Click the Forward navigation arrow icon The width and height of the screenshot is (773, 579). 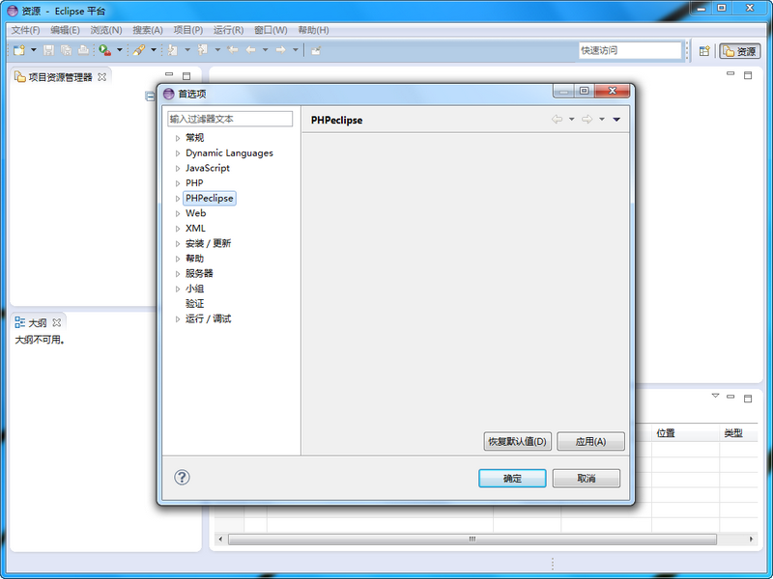(x=281, y=49)
